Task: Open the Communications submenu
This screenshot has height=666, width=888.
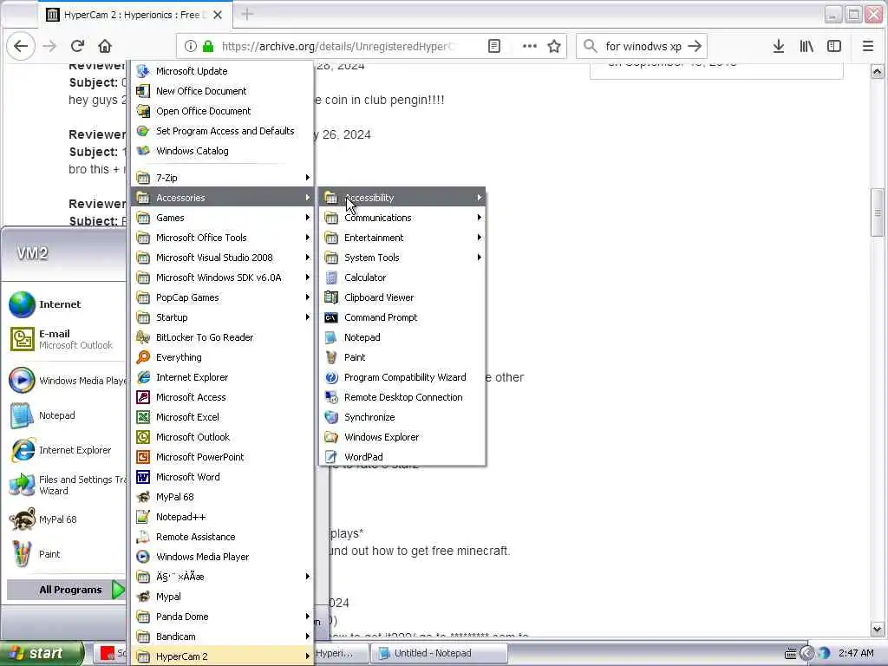Action: click(x=402, y=218)
